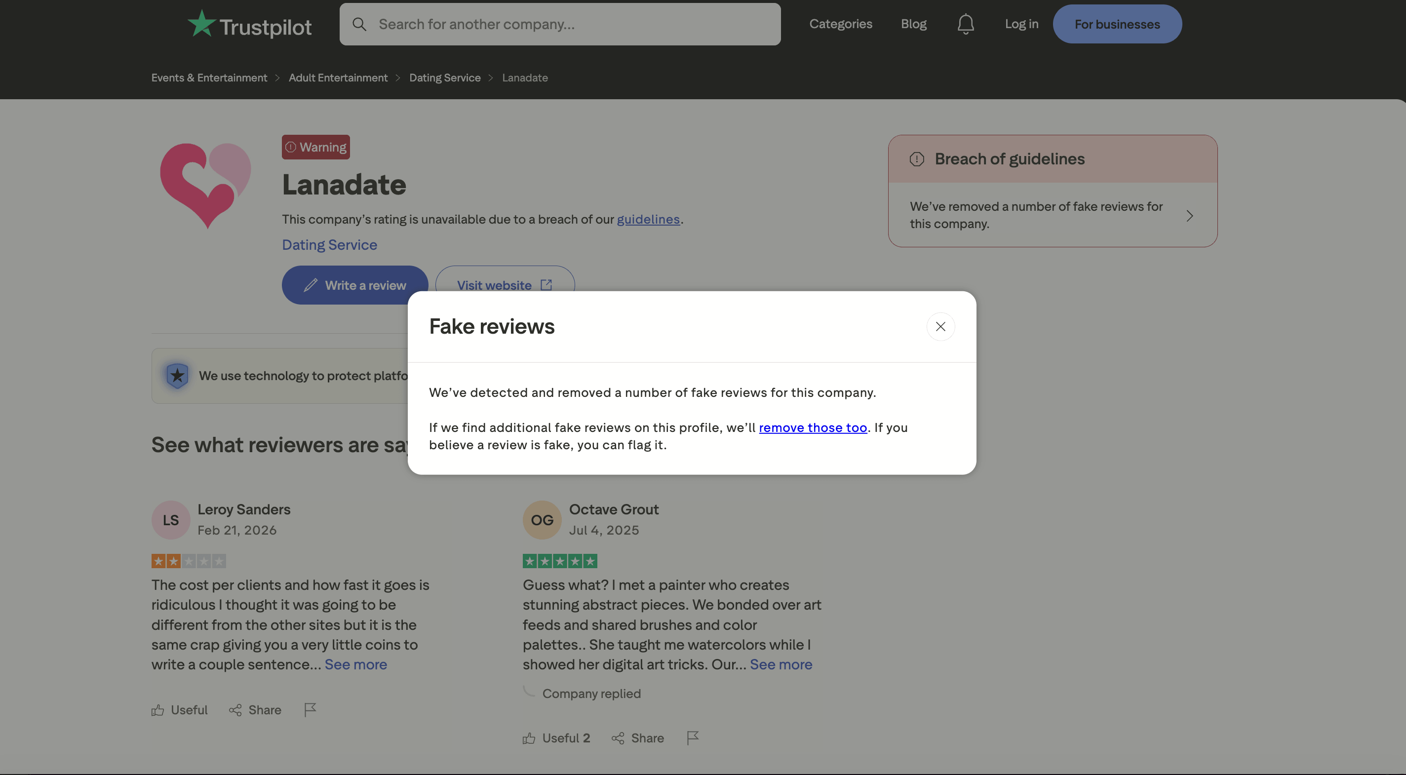Focus the 'Search for another company' field

click(560, 24)
